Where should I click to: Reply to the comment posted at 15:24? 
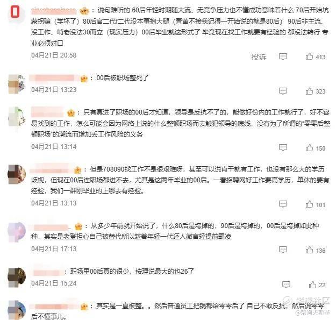(286, 285)
